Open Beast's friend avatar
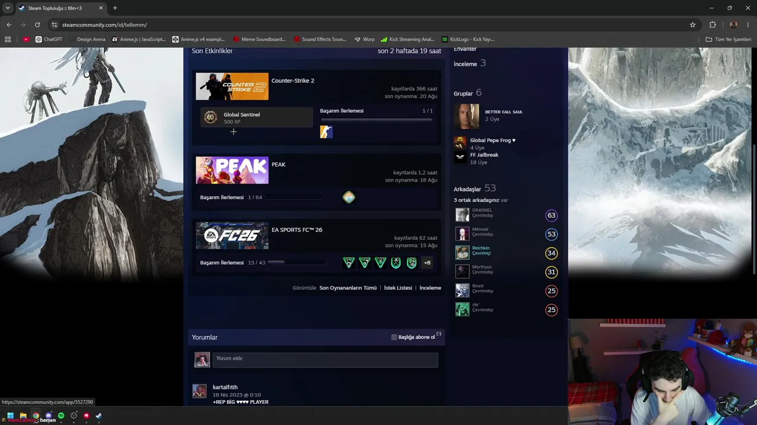Screen dimensions: 757x425 [x=462, y=290]
